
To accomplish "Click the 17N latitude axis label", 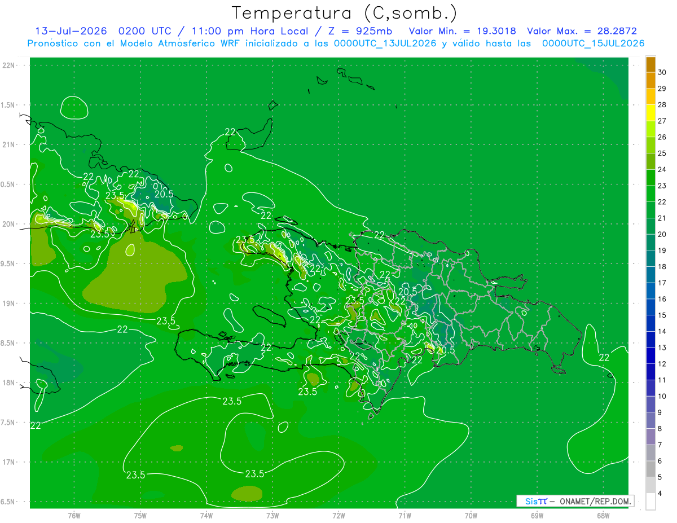I will (9, 462).
